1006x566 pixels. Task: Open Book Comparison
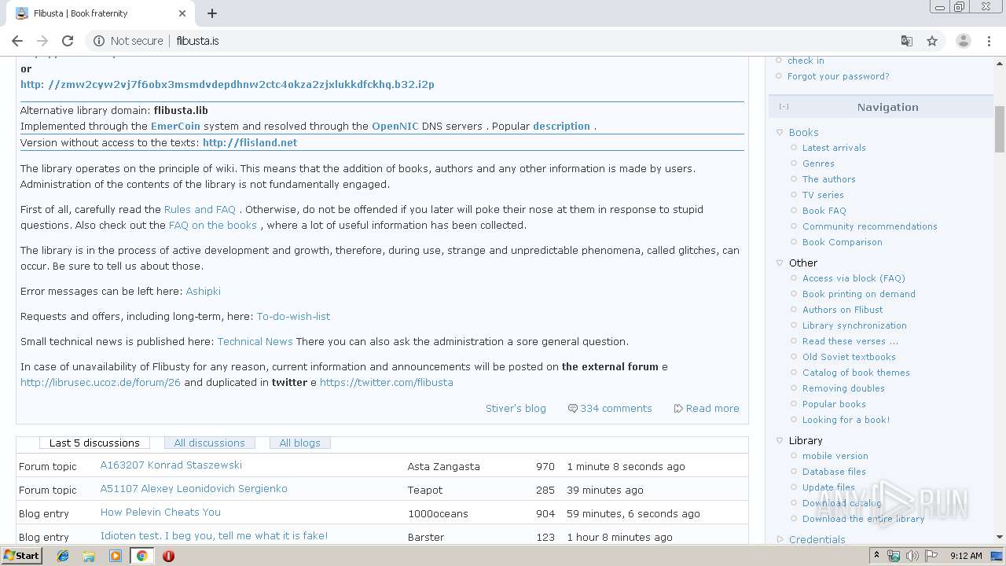843,242
